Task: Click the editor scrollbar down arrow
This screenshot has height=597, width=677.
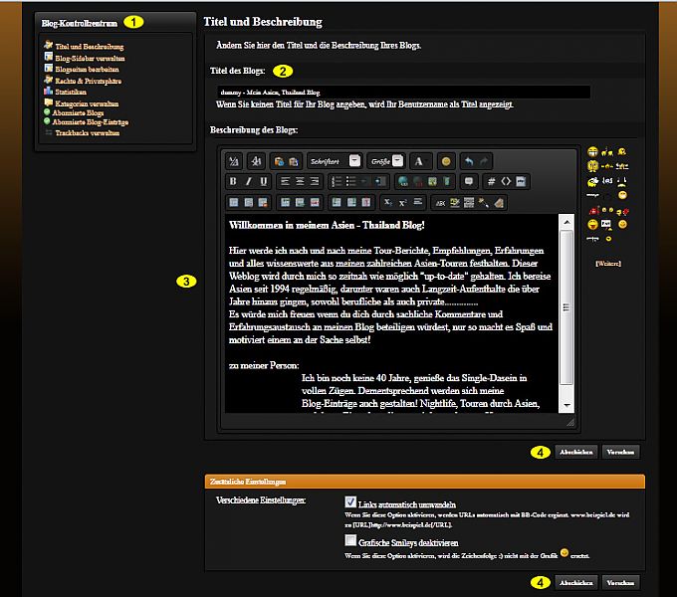Action: click(566, 405)
